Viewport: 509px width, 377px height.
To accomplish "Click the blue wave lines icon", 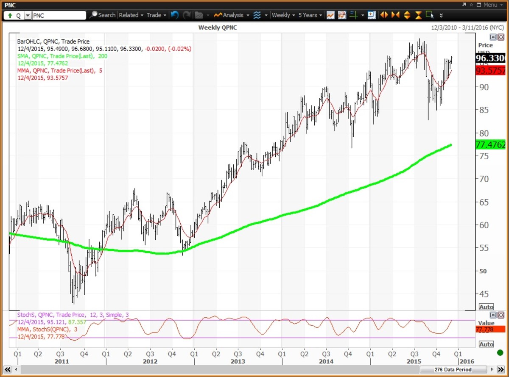I will click(x=257, y=15).
